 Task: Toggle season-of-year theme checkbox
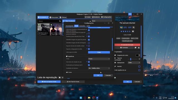click(x=89, y=62)
